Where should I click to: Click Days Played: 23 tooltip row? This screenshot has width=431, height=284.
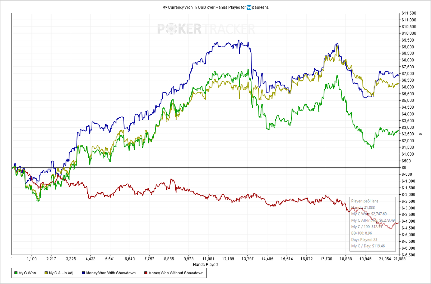tap(365, 240)
